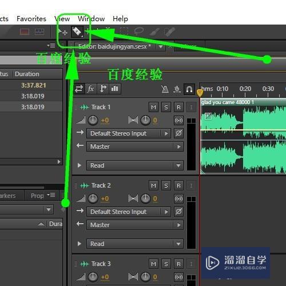Adjust Track 1 volume knob
The height and width of the screenshot is (286, 286).
coord(93,120)
